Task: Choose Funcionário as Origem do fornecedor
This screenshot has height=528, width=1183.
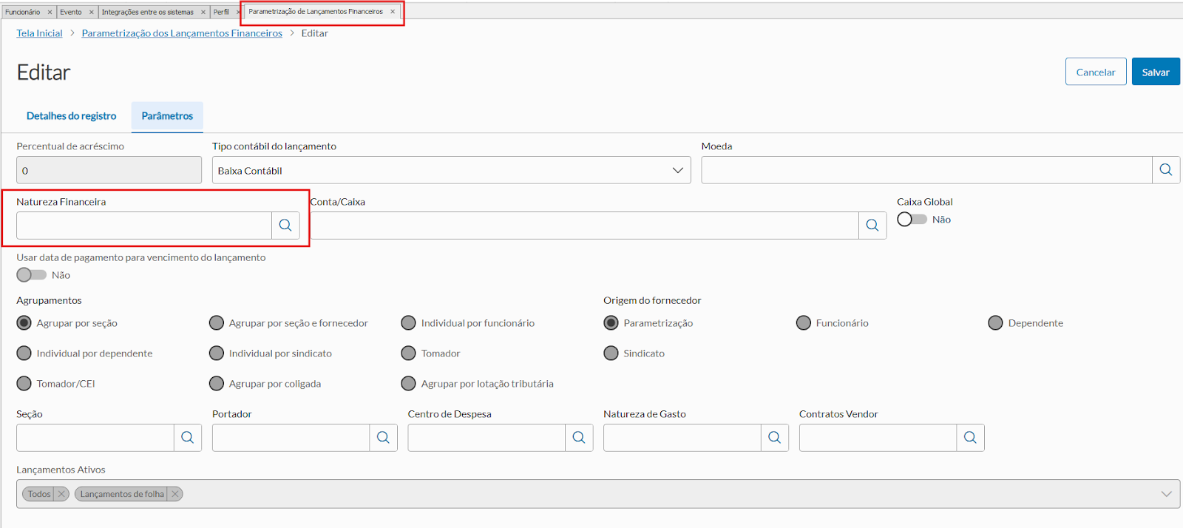Action: pos(804,323)
